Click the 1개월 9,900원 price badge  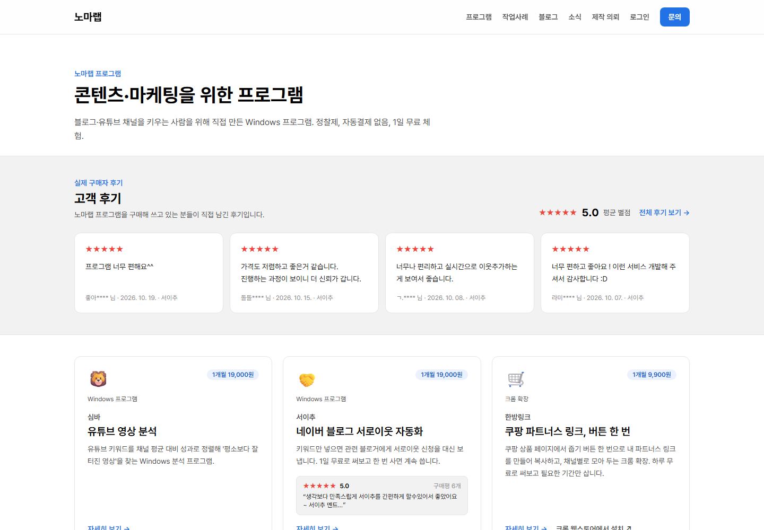tap(652, 375)
